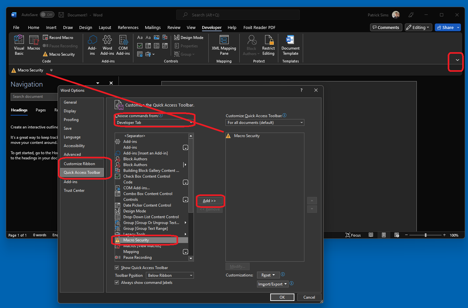Open Word Options help question mark
This screenshot has height=308, width=468.
[x=301, y=90]
